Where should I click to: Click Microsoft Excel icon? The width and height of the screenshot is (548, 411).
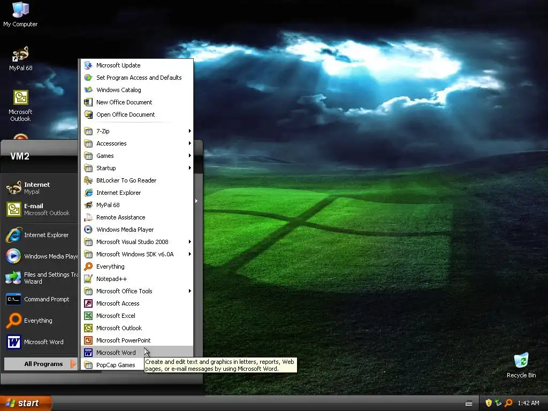point(88,316)
